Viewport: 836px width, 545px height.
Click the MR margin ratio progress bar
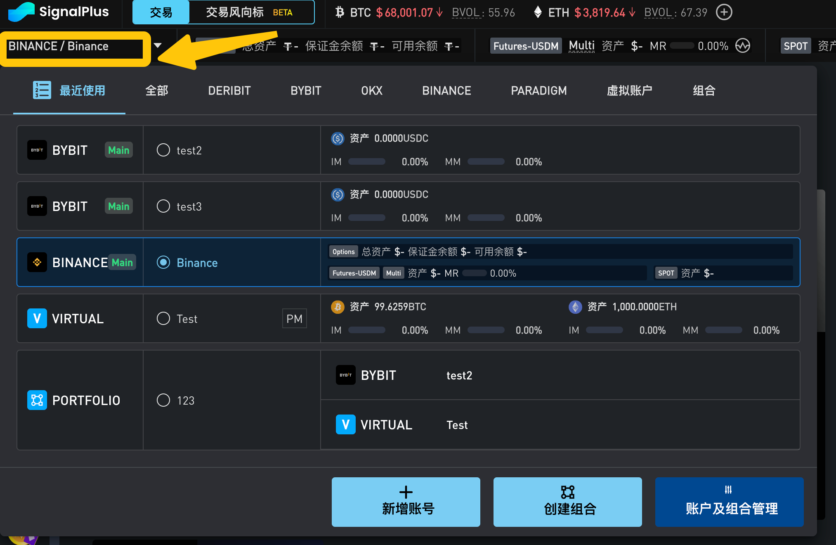[x=682, y=46]
